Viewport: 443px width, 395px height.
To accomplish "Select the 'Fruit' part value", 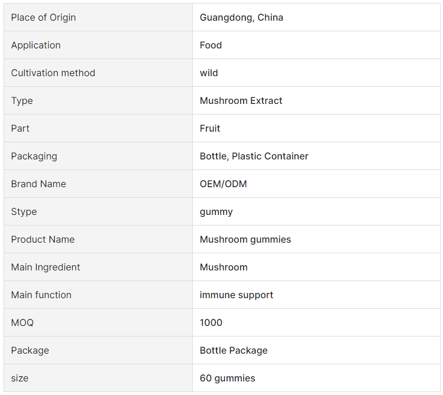I will tap(210, 128).
